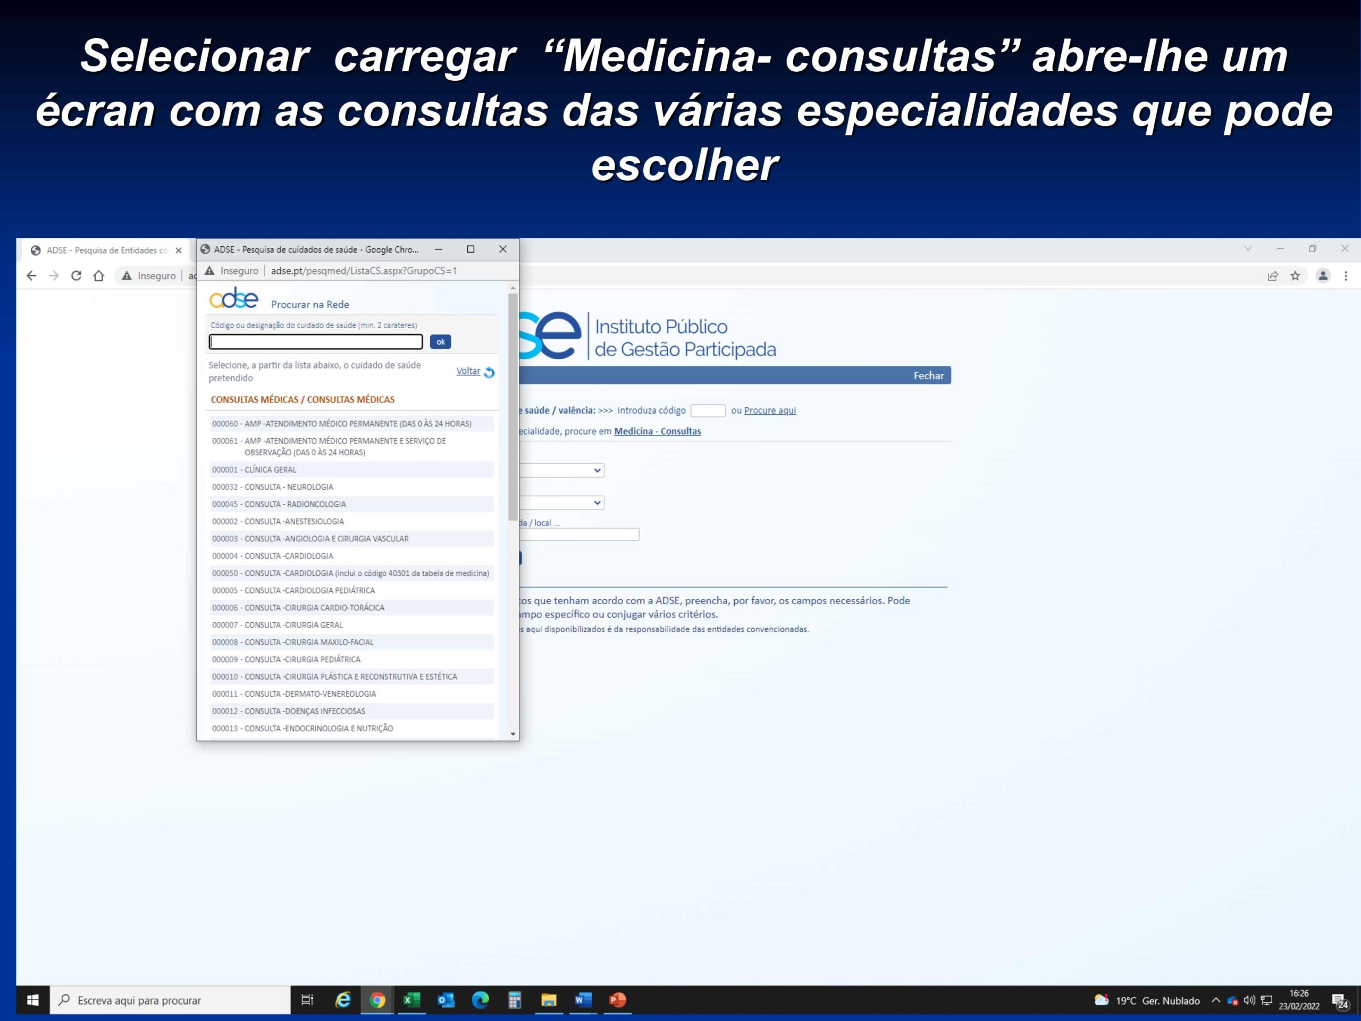
Task: Click the browser Forward arrow
Action: tap(54, 275)
